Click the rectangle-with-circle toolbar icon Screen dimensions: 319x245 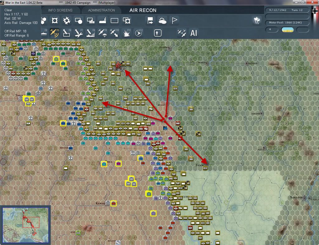click(78, 21)
